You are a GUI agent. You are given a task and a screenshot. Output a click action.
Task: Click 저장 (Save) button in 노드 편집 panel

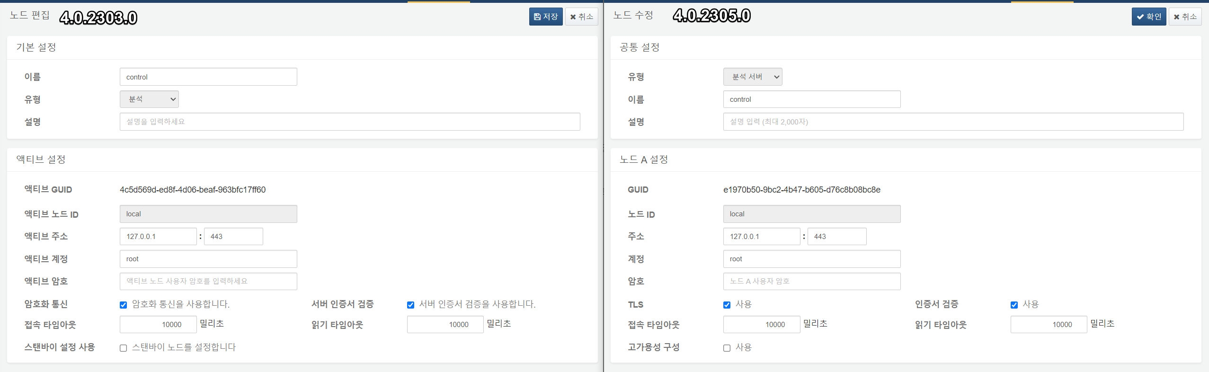click(x=546, y=17)
